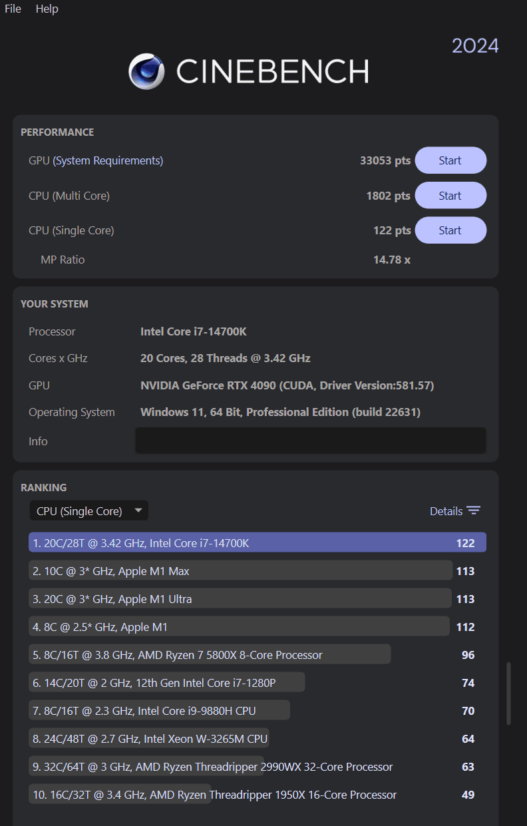Click the Cinebench logo sphere icon
Screen dimensions: 527x826
(147, 71)
